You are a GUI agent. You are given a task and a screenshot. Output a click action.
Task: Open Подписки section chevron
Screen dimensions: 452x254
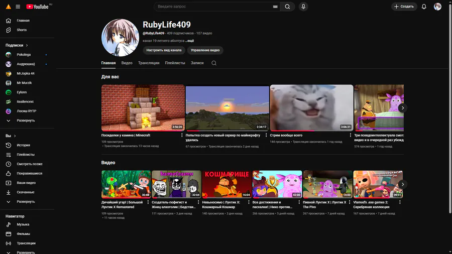click(27, 45)
